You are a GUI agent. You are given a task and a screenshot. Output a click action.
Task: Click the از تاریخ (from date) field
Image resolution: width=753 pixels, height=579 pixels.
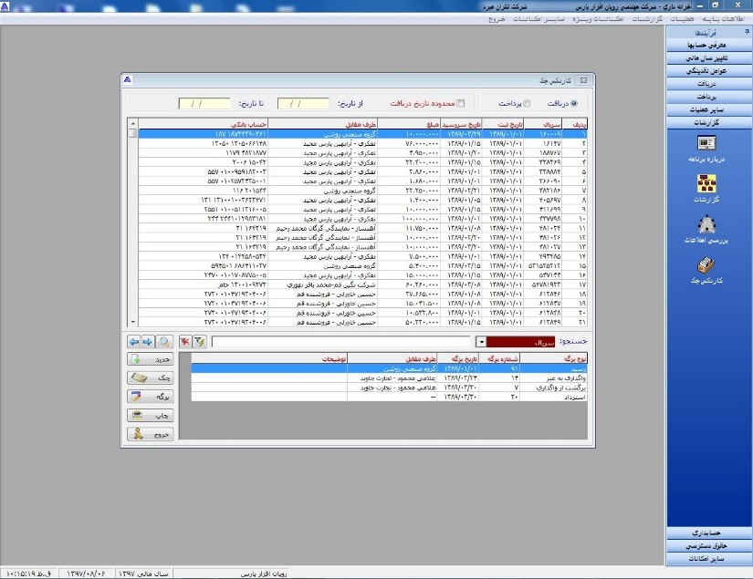point(303,104)
